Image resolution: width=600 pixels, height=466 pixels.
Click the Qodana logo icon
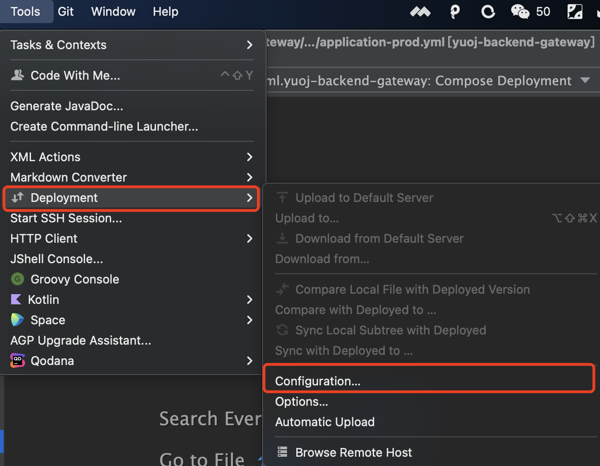click(18, 360)
